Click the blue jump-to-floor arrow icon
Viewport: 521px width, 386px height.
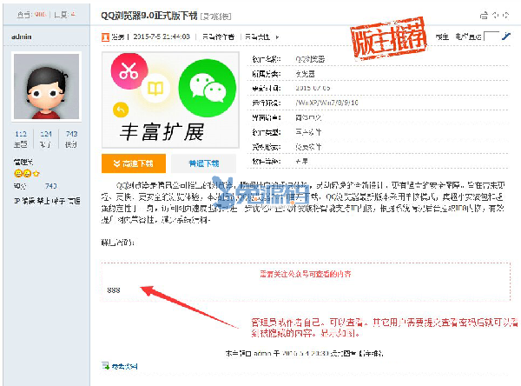coord(506,36)
